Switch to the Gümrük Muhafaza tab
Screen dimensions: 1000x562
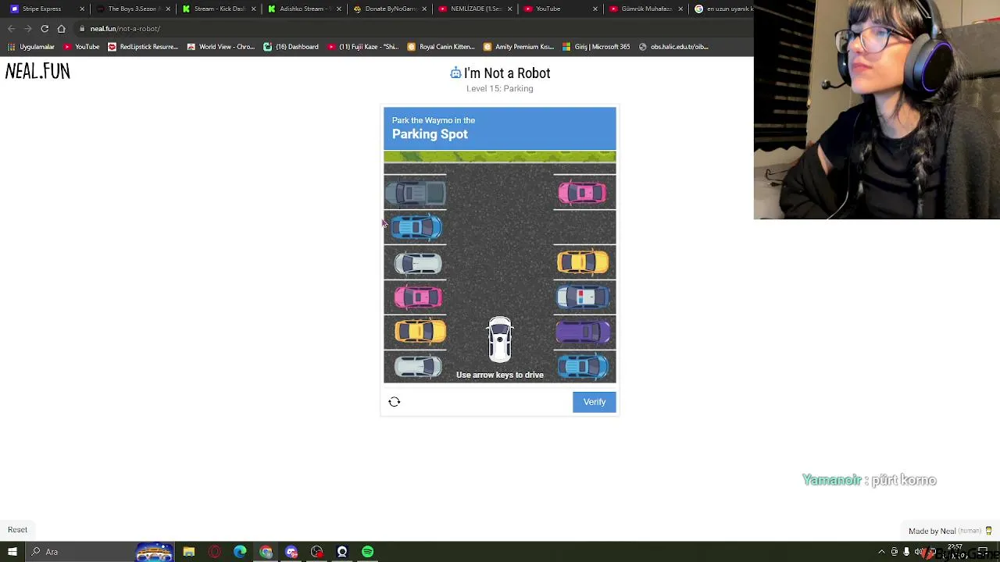tap(646, 9)
